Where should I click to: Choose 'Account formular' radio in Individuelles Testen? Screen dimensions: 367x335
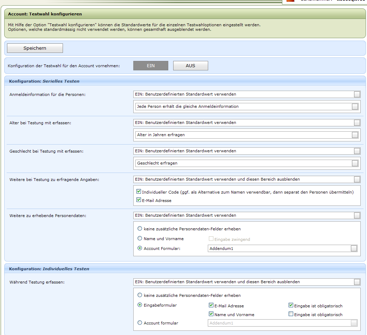coord(140,323)
